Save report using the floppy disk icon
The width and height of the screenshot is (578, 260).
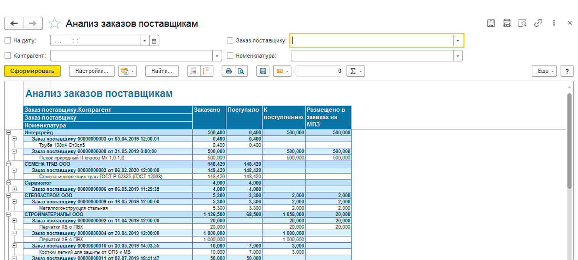coord(263,71)
